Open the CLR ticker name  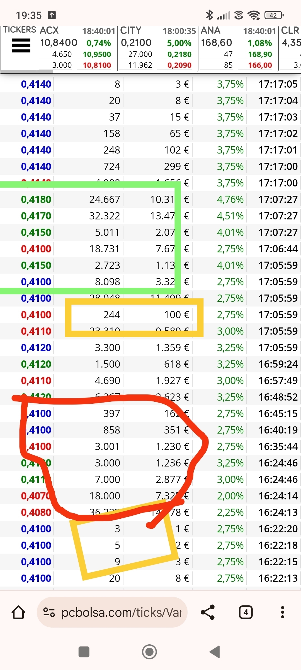point(290,30)
